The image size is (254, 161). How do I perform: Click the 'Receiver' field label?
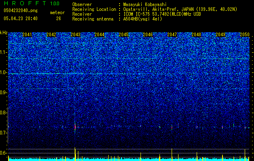point(82,14)
